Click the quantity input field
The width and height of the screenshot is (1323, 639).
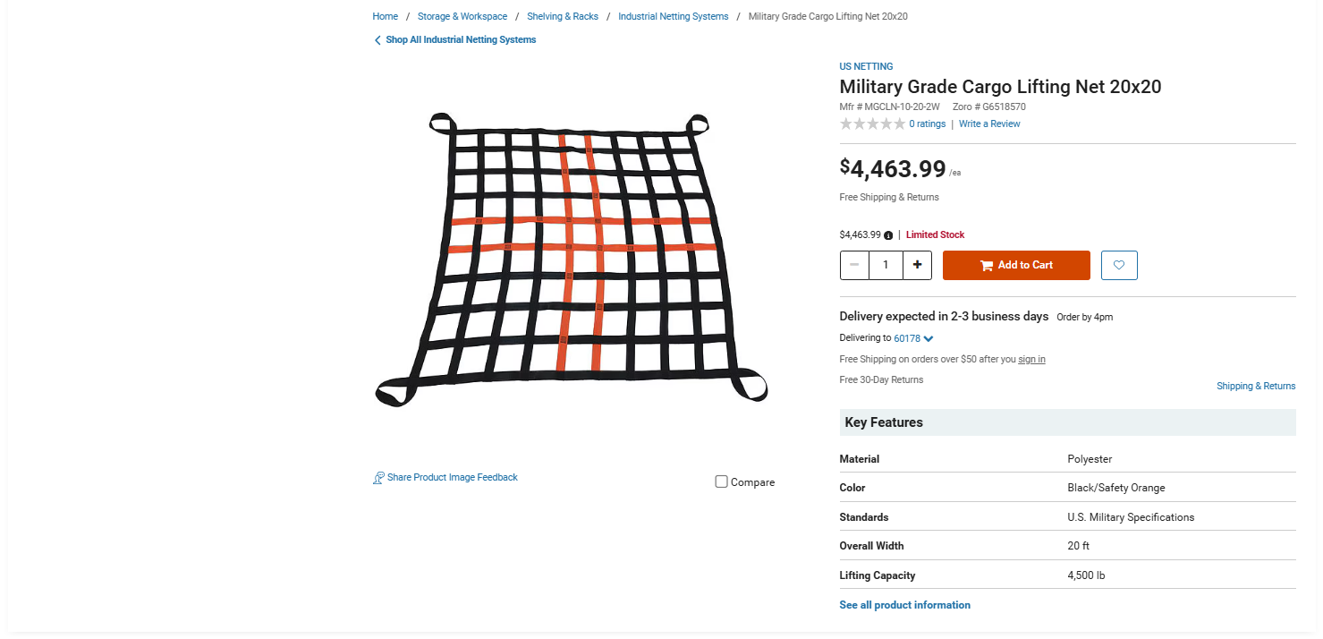coord(886,265)
